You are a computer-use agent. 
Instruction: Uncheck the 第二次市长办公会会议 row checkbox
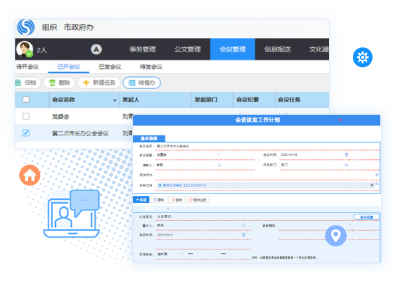point(26,133)
